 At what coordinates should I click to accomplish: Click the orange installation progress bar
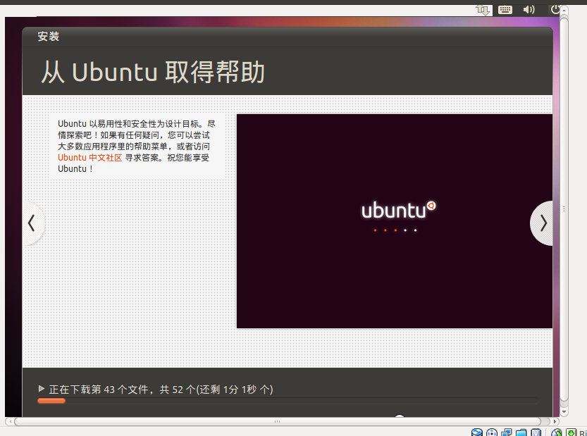tap(51, 401)
